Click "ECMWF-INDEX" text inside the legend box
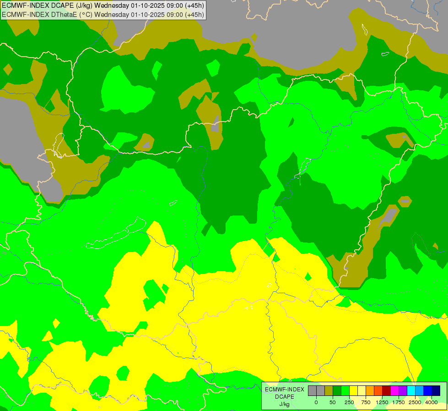Screen dimensions: 448x411 coord(285,390)
